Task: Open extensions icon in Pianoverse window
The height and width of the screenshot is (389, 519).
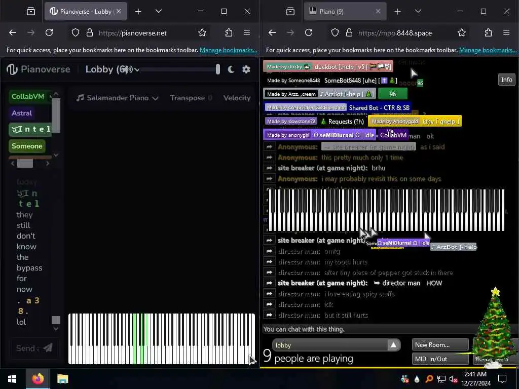Action: click(229, 32)
